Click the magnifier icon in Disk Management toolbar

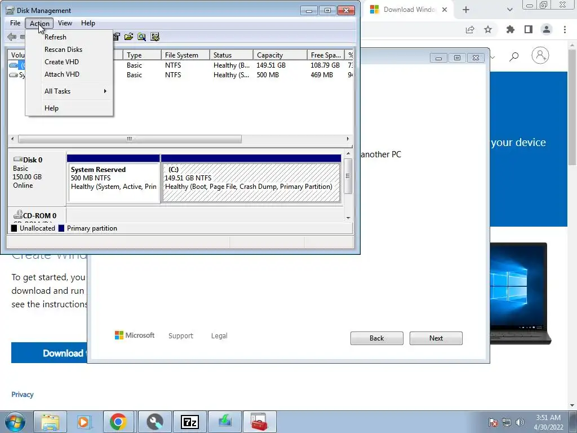141,37
